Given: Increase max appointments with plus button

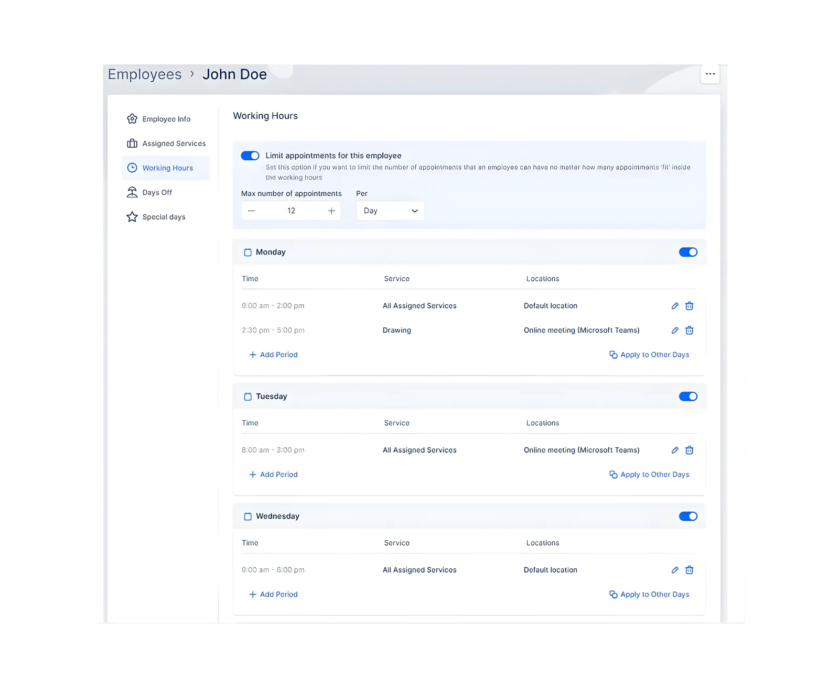Looking at the screenshot, I should (x=331, y=211).
